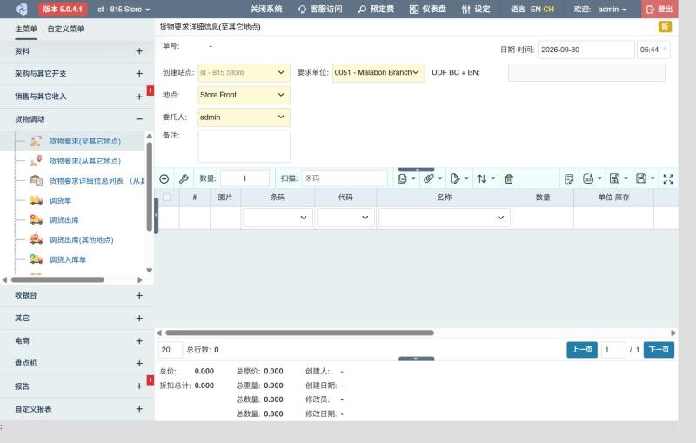Open the 条码 column dropdown in first row
This screenshot has height=443, width=696.
278,218
